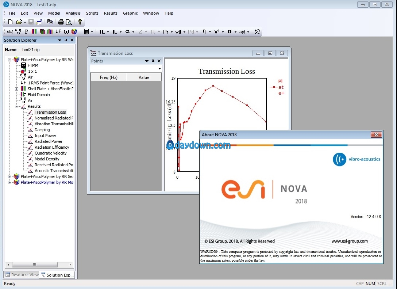Open the File menu
Image resolution: width=397 pixels, height=289 pixels.
tap(12, 13)
